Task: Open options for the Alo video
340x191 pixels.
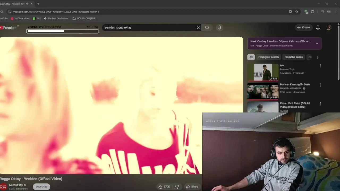Action: pyautogui.click(x=320, y=66)
